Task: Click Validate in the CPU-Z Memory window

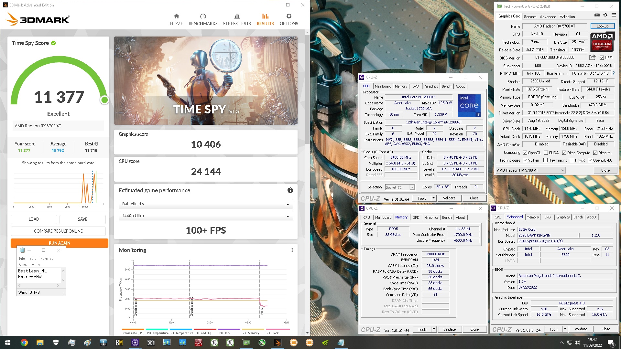Action: coord(449,329)
